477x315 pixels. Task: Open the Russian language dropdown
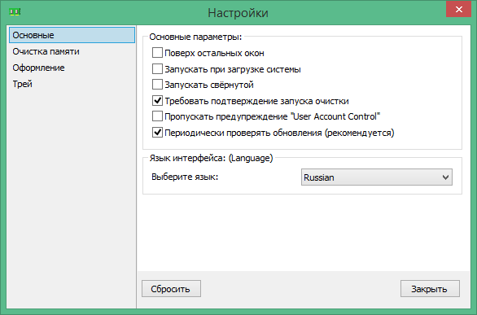[x=377, y=177]
